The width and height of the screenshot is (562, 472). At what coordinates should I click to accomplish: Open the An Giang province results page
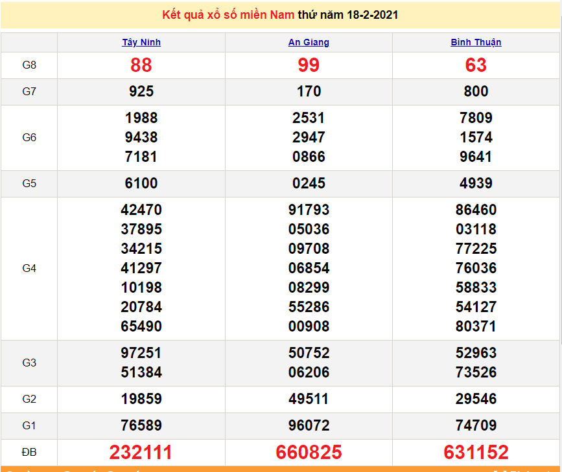(308, 42)
